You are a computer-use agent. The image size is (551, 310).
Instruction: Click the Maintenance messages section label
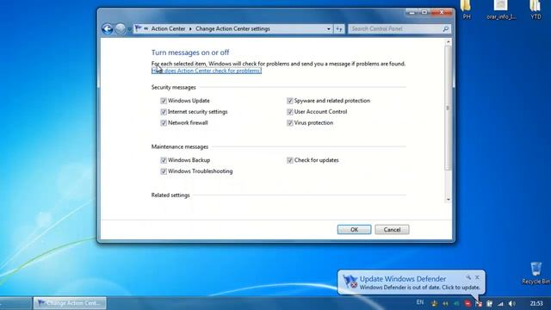[180, 147]
